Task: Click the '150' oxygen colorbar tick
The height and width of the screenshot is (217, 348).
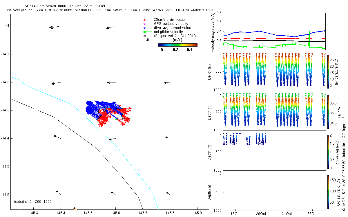Action: (333, 180)
